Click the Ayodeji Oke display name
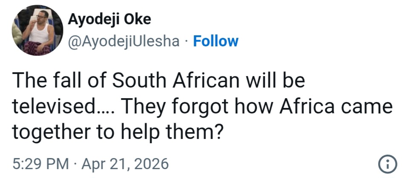416x178 pixels. (109, 20)
